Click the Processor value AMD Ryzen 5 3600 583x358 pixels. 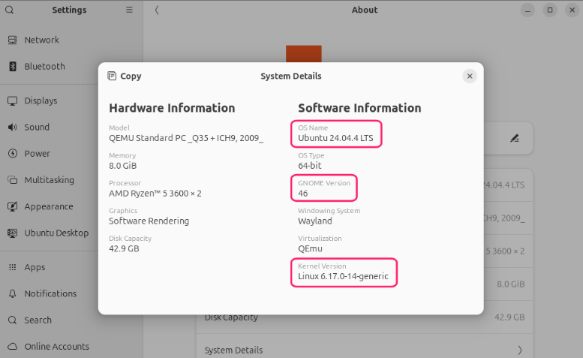click(x=155, y=194)
